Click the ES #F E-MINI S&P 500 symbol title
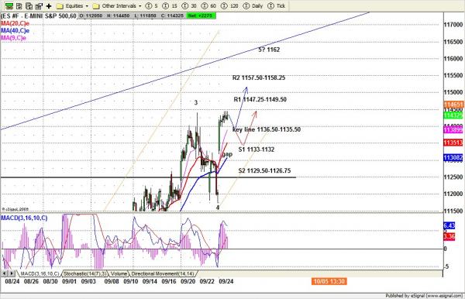465x299 pixels. pos(39,16)
